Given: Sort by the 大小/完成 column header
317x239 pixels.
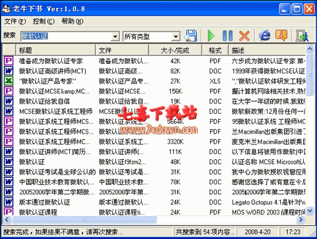Looking at the screenshot, I should [x=175, y=50].
